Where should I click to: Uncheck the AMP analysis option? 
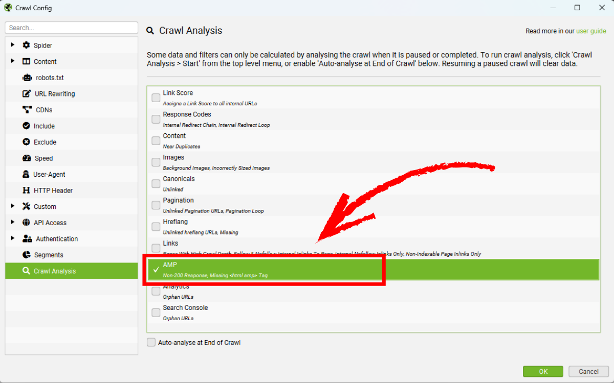[156, 270]
